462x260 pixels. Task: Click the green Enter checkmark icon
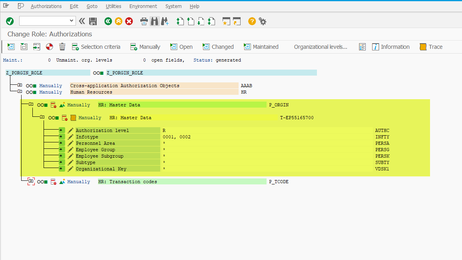point(10,21)
